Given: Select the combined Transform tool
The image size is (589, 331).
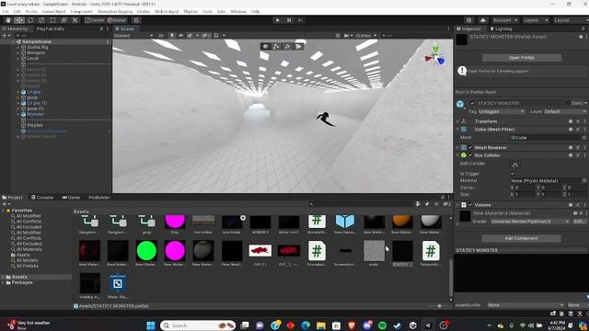Looking at the screenshot, I should pyautogui.click(x=64, y=20).
